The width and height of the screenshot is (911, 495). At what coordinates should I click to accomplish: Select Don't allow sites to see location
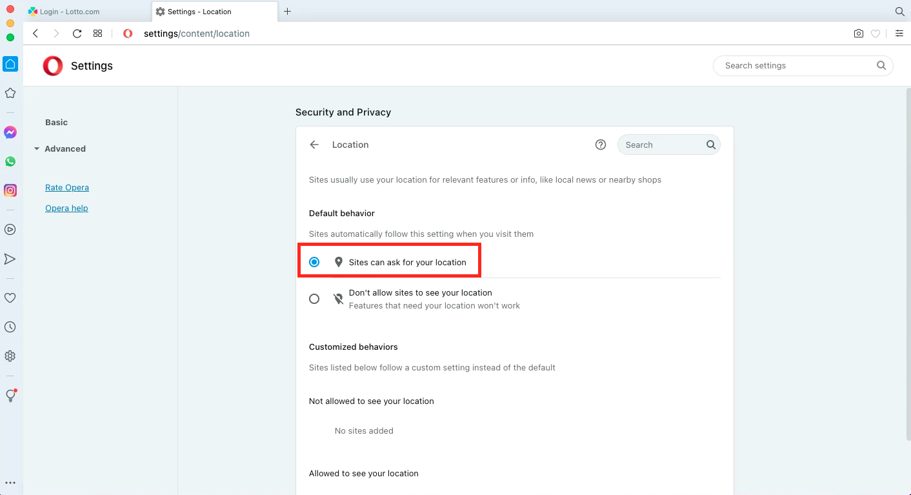coord(314,299)
